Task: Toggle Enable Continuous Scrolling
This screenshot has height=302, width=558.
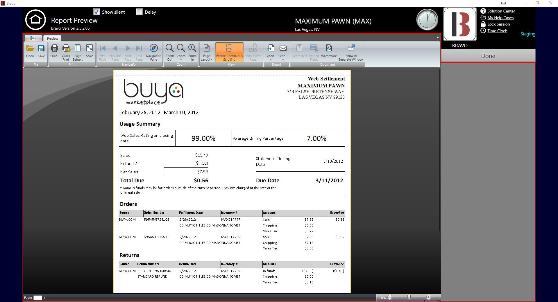Action: [x=229, y=53]
